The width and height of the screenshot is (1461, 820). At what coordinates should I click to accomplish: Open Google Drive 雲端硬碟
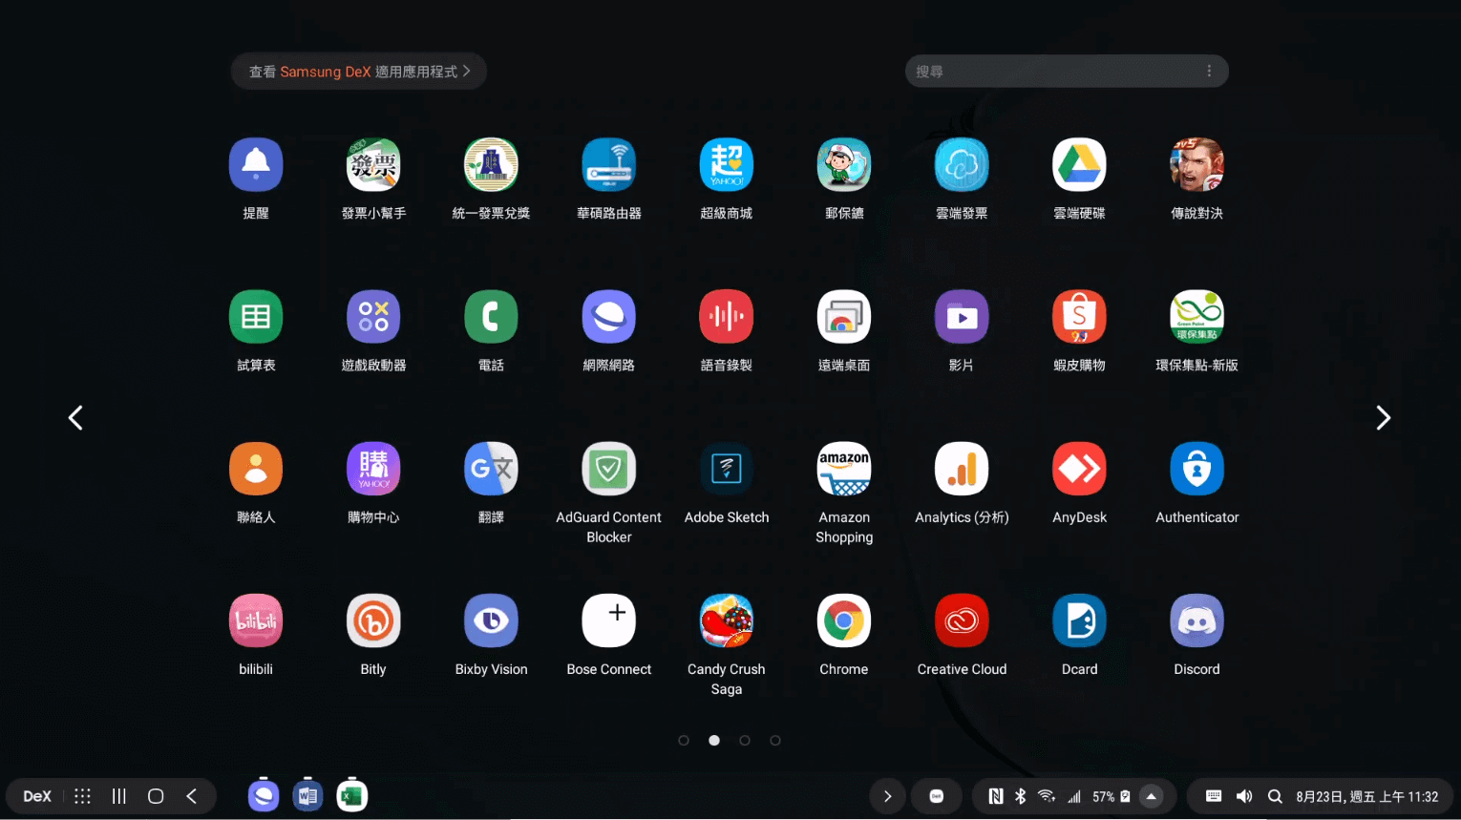(1079, 165)
